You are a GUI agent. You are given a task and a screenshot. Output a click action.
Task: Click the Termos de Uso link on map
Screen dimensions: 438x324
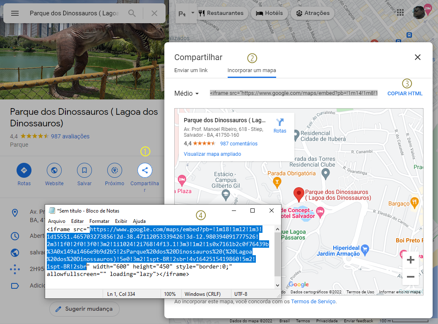pyautogui.click(x=360, y=292)
